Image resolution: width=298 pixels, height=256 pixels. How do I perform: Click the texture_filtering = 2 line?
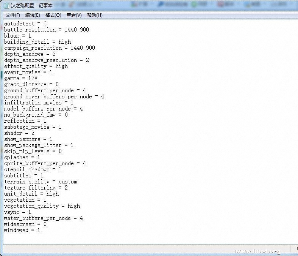[36, 188]
